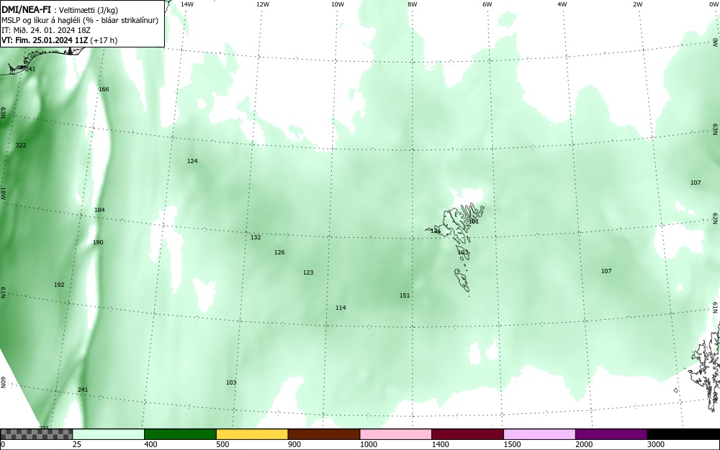Click the 2W longitude label
720x450 pixels.
(x=637, y=4)
